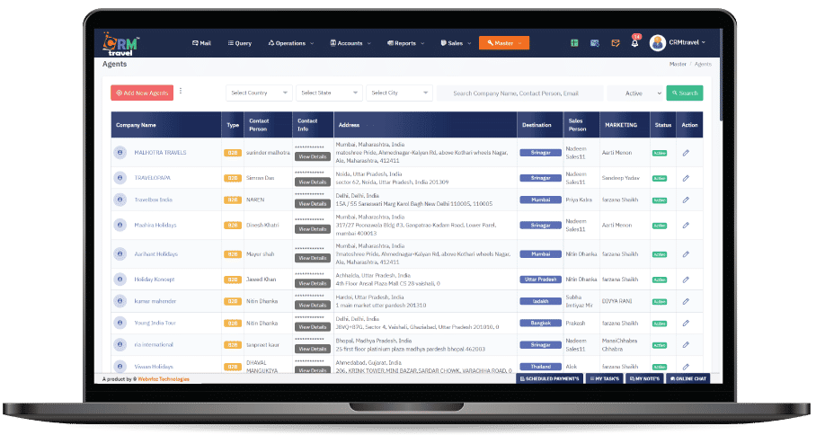
Task: Click the TRAVELOPAPA profile icon
Action: coord(120,178)
